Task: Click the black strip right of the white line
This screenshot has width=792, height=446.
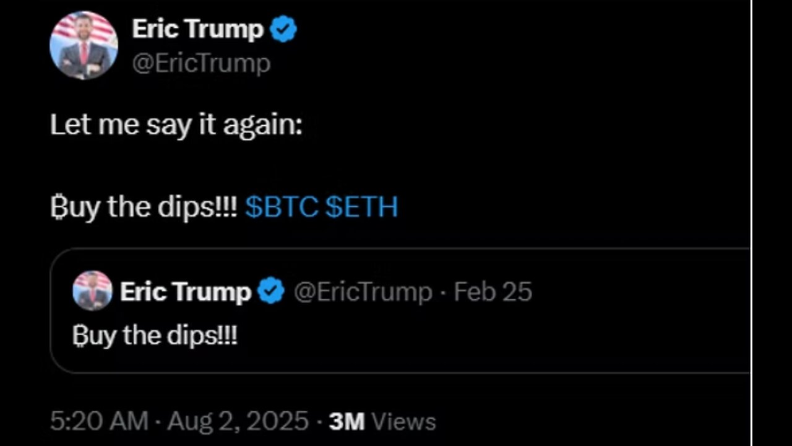Action: click(772, 223)
